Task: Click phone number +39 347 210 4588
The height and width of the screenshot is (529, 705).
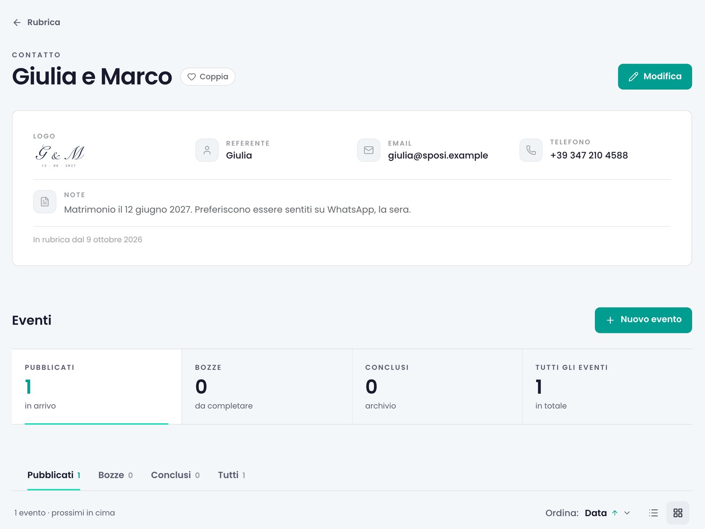Action: coord(589,156)
